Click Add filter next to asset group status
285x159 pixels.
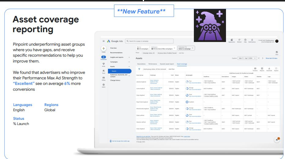click(x=172, y=69)
